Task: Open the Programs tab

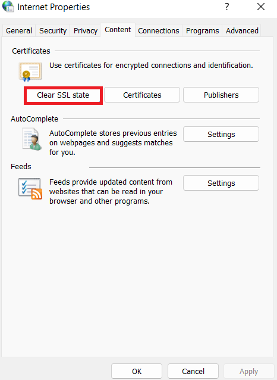Action: coord(202,30)
